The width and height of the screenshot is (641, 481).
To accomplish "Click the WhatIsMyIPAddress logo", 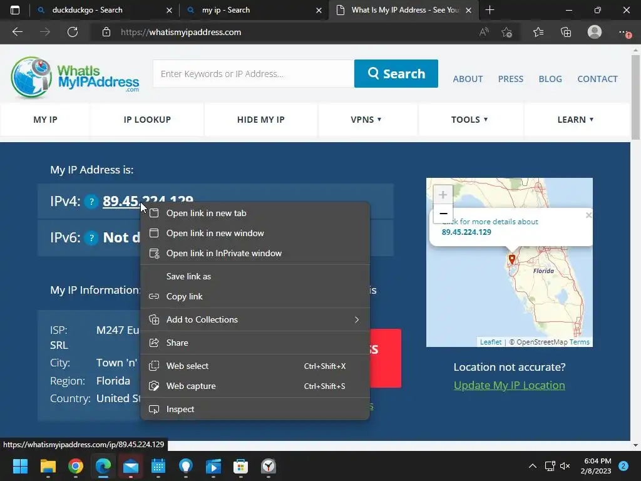I will coord(75,77).
